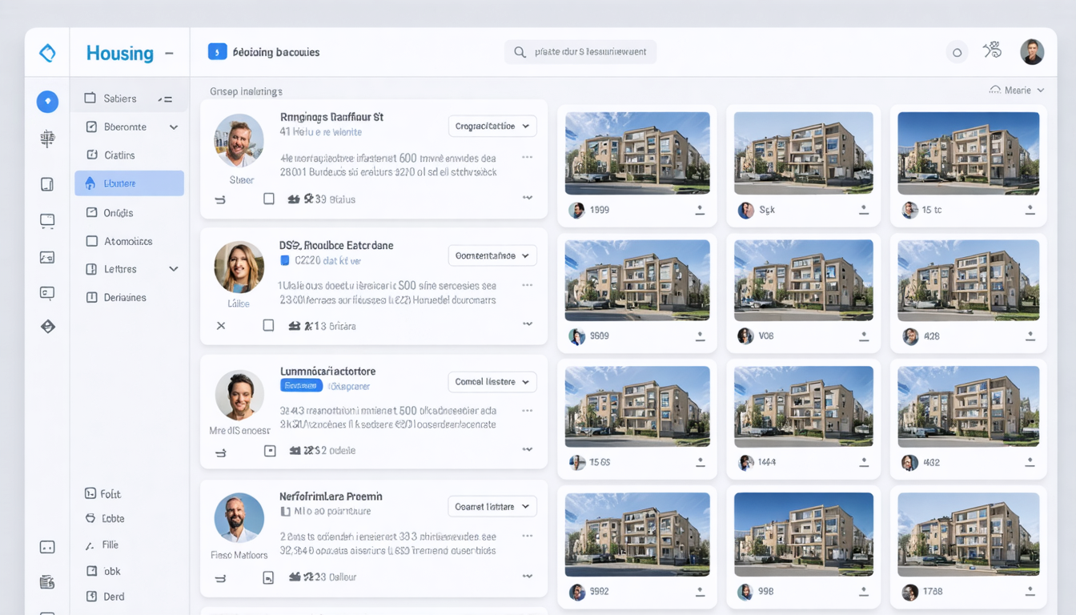The height and width of the screenshot is (615, 1076).
Task: Click the Sbeer profile photo
Action: 239,140
